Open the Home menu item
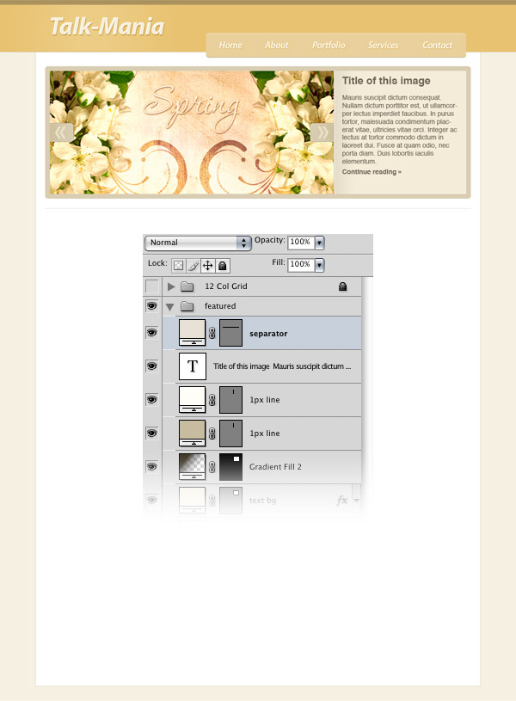The image size is (516, 701). [230, 45]
